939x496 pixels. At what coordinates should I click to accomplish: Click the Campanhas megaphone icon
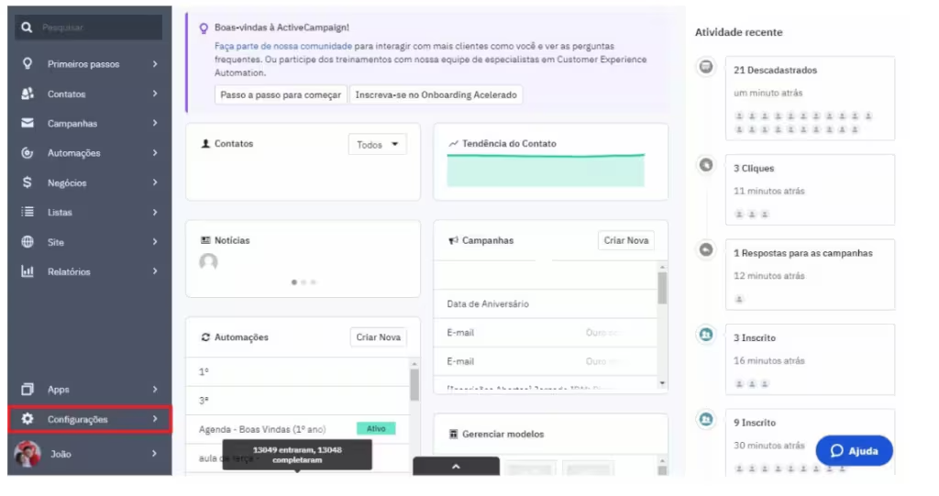[453, 240]
